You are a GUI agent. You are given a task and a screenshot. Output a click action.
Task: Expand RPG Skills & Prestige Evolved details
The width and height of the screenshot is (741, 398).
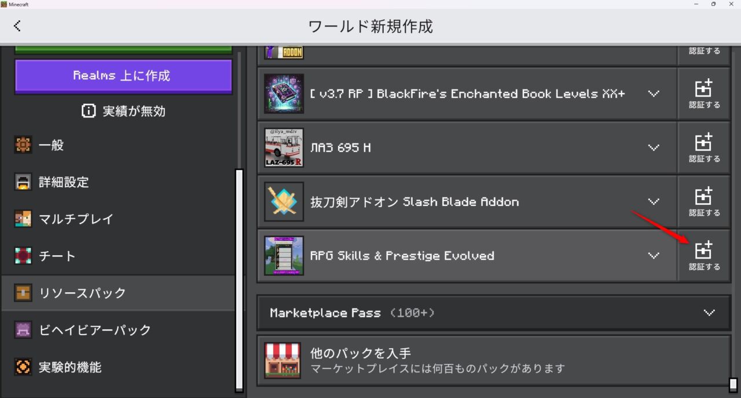point(654,256)
